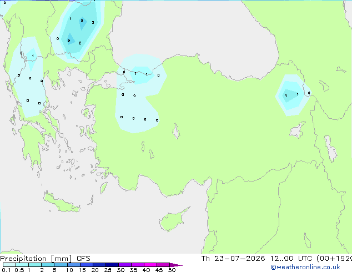Select the 35–40 mm violet legend swatch
Screen dimensions: 352x272
click(x=137, y=265)
